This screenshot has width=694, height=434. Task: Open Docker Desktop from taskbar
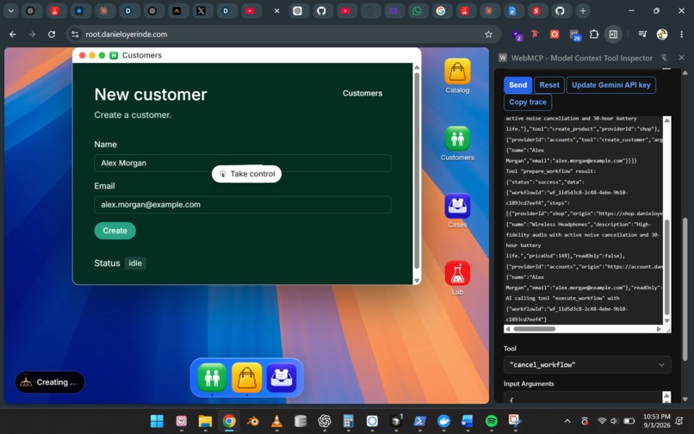443,421
